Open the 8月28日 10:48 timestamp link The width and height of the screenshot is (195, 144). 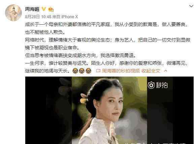point(38,17)
